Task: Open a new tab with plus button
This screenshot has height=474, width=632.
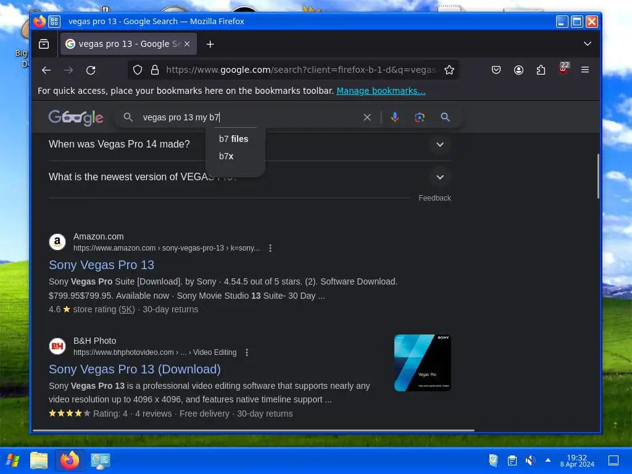Action: [210, 44]
